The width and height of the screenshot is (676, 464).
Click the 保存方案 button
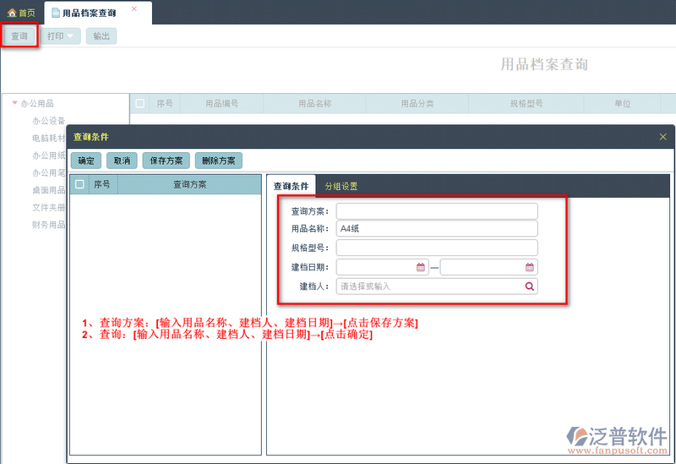[x=166, y=161]
